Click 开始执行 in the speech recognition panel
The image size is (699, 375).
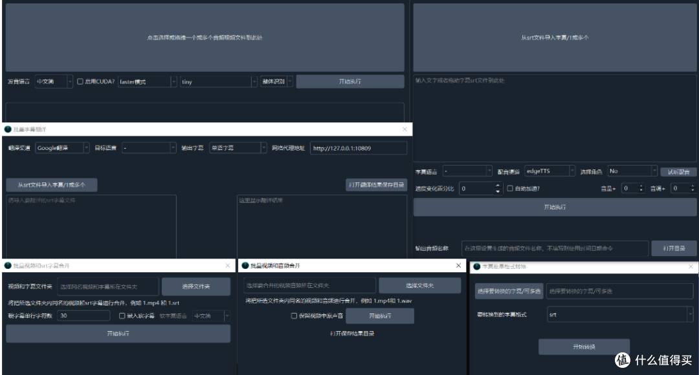350,81
